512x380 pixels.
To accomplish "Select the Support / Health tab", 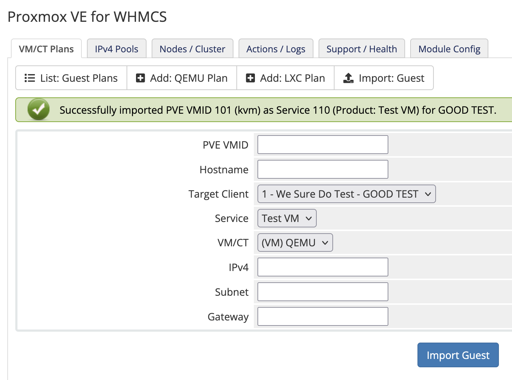I will (362, 49).
